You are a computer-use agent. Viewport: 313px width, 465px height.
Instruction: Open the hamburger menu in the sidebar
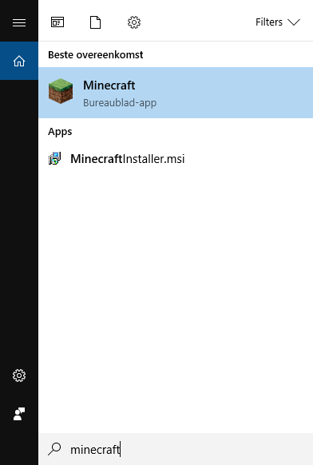point(19,22)
